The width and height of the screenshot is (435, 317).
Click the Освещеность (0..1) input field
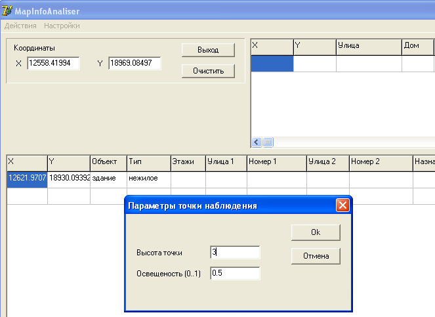(x=235, y=273)
